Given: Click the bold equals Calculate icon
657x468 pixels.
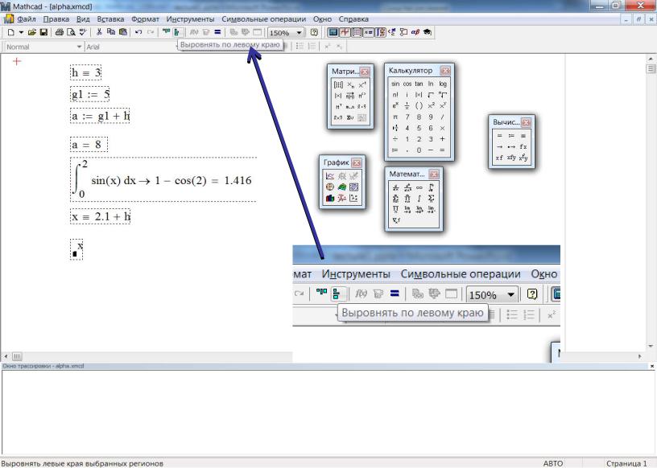Looking at the screenshot, I should tap(217, 32).
